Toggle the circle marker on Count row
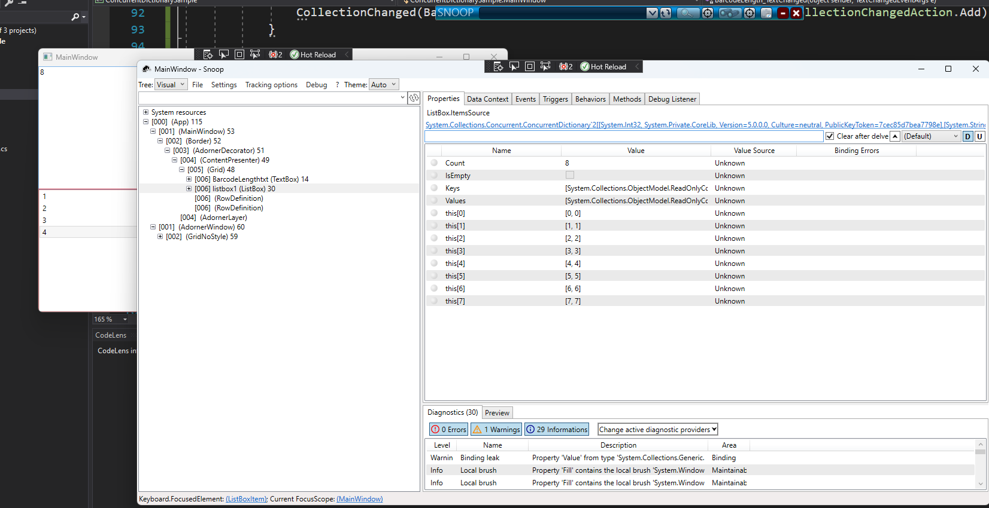 tap(434, 163)
